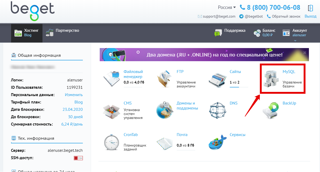The height and width of the screenshot is (172, 320).
Task: Click the 6,24 ₽/день cost link
Action: [x=72, y=124]
